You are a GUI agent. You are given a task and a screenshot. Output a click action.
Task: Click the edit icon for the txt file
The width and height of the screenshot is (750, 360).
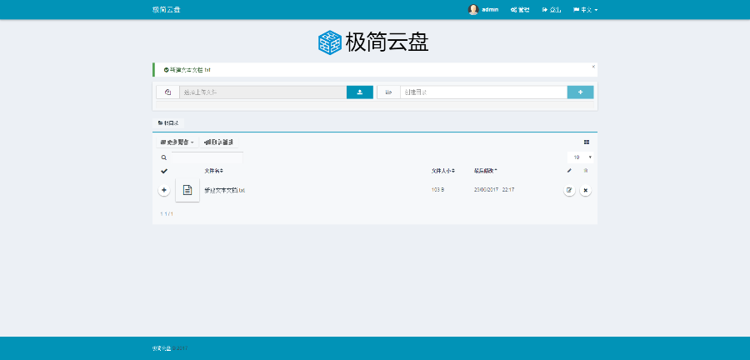click(569, 190)
